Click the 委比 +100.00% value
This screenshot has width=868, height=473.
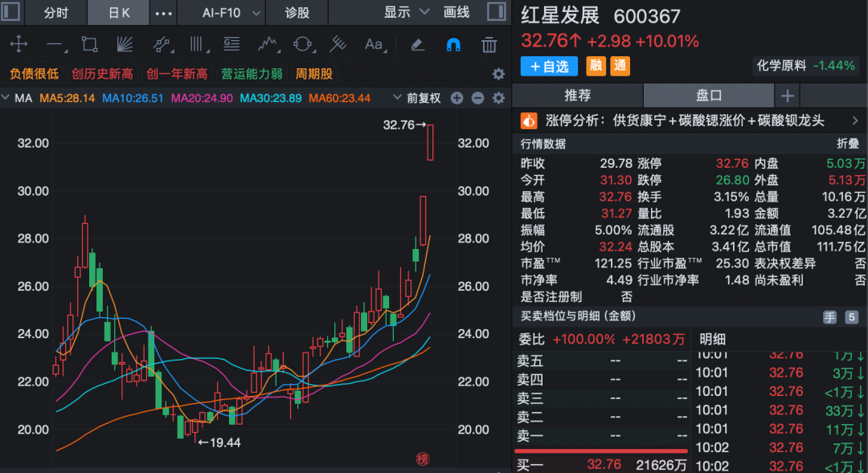tap(583, 339)
